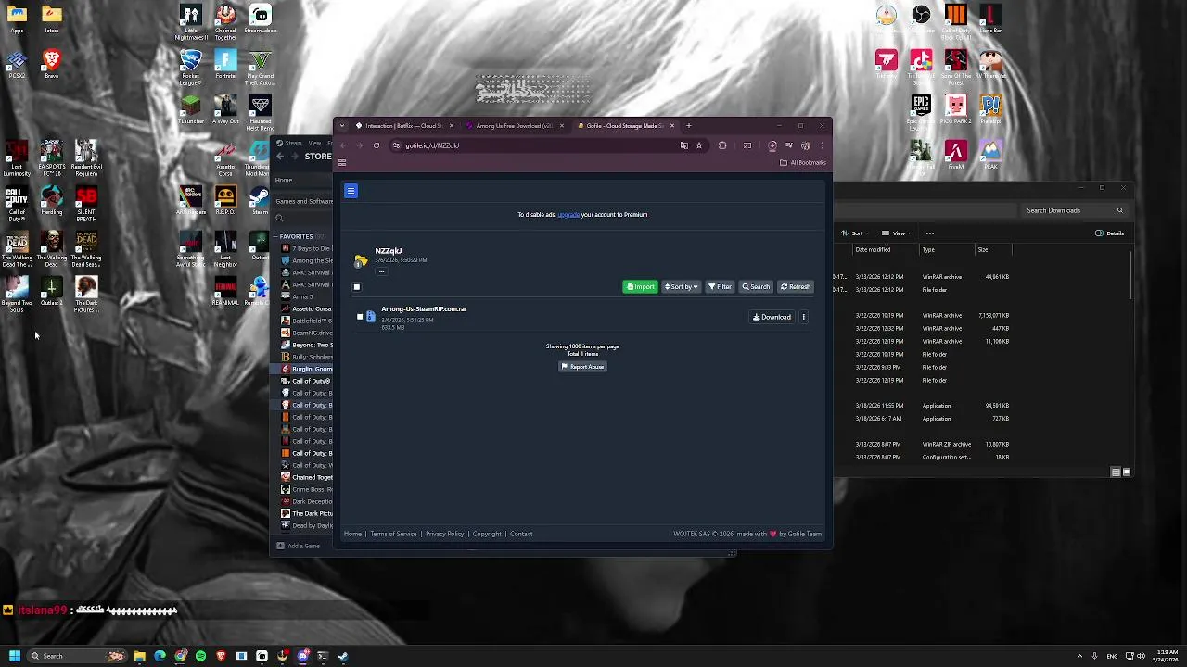Open the R.E.P.O. desktop shortcut

225,200
